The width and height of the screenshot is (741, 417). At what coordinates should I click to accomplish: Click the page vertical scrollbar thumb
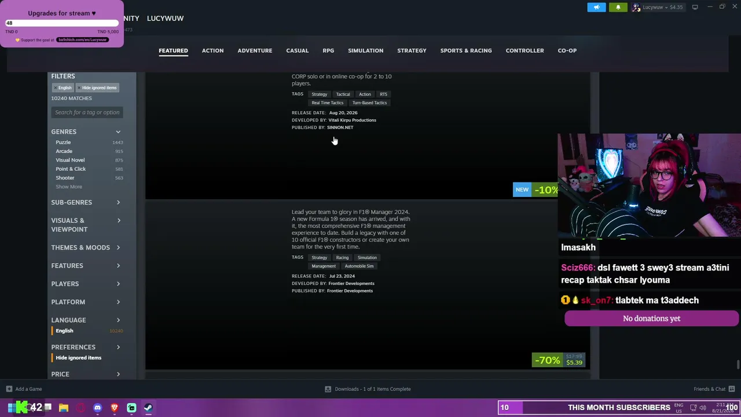(738, 364)
